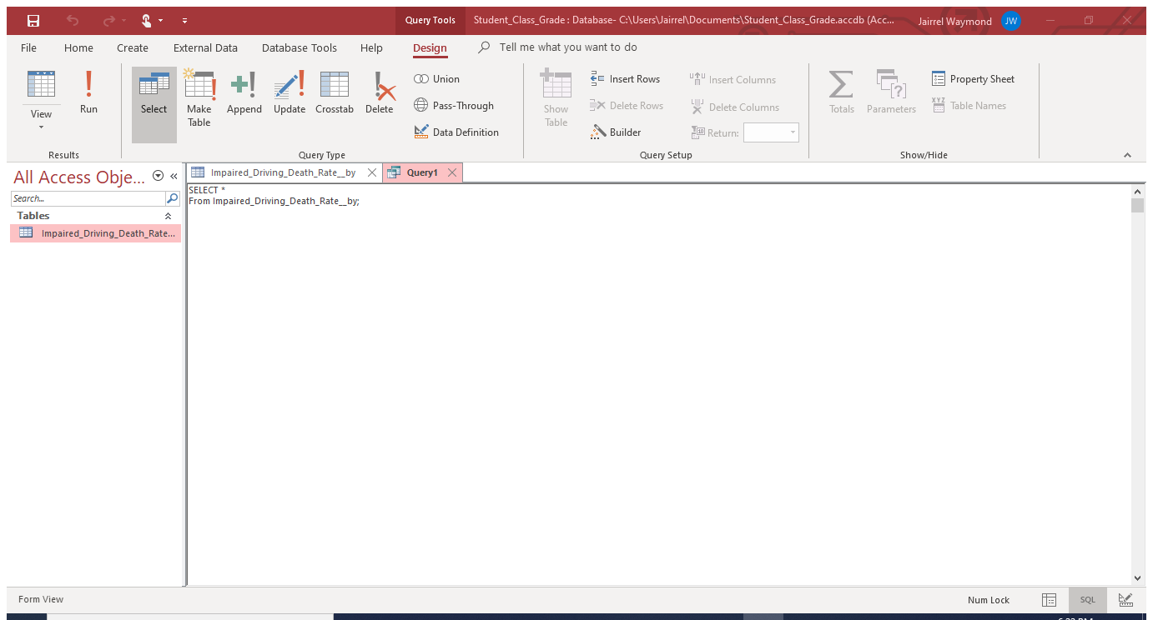
Task: Click the navigation pane Search box
Action: coord(88,198)
